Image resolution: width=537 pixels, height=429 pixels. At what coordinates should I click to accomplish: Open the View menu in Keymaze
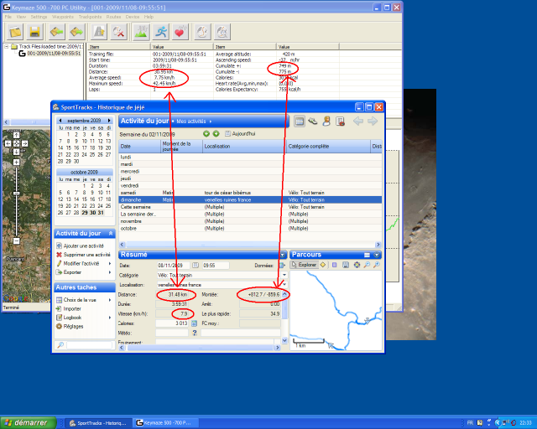tap(21, 17)
